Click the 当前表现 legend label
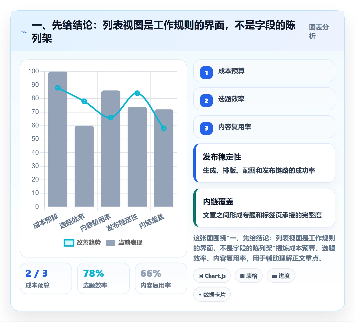355x322 pixels. [x=130, y=243]
